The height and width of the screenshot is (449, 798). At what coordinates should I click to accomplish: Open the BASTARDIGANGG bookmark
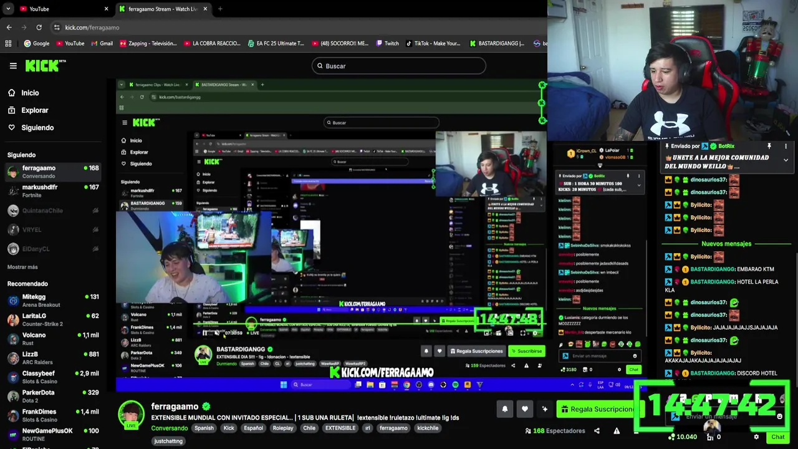pos(497,44)
